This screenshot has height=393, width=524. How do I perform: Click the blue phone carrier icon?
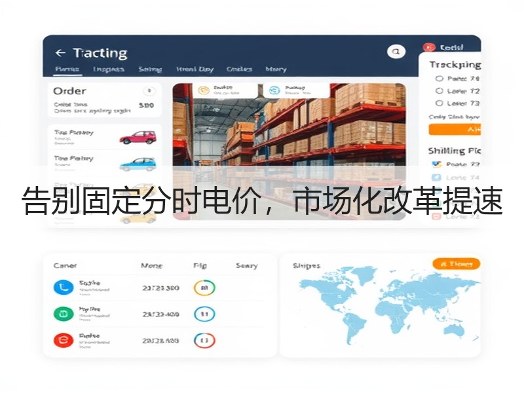64,287
